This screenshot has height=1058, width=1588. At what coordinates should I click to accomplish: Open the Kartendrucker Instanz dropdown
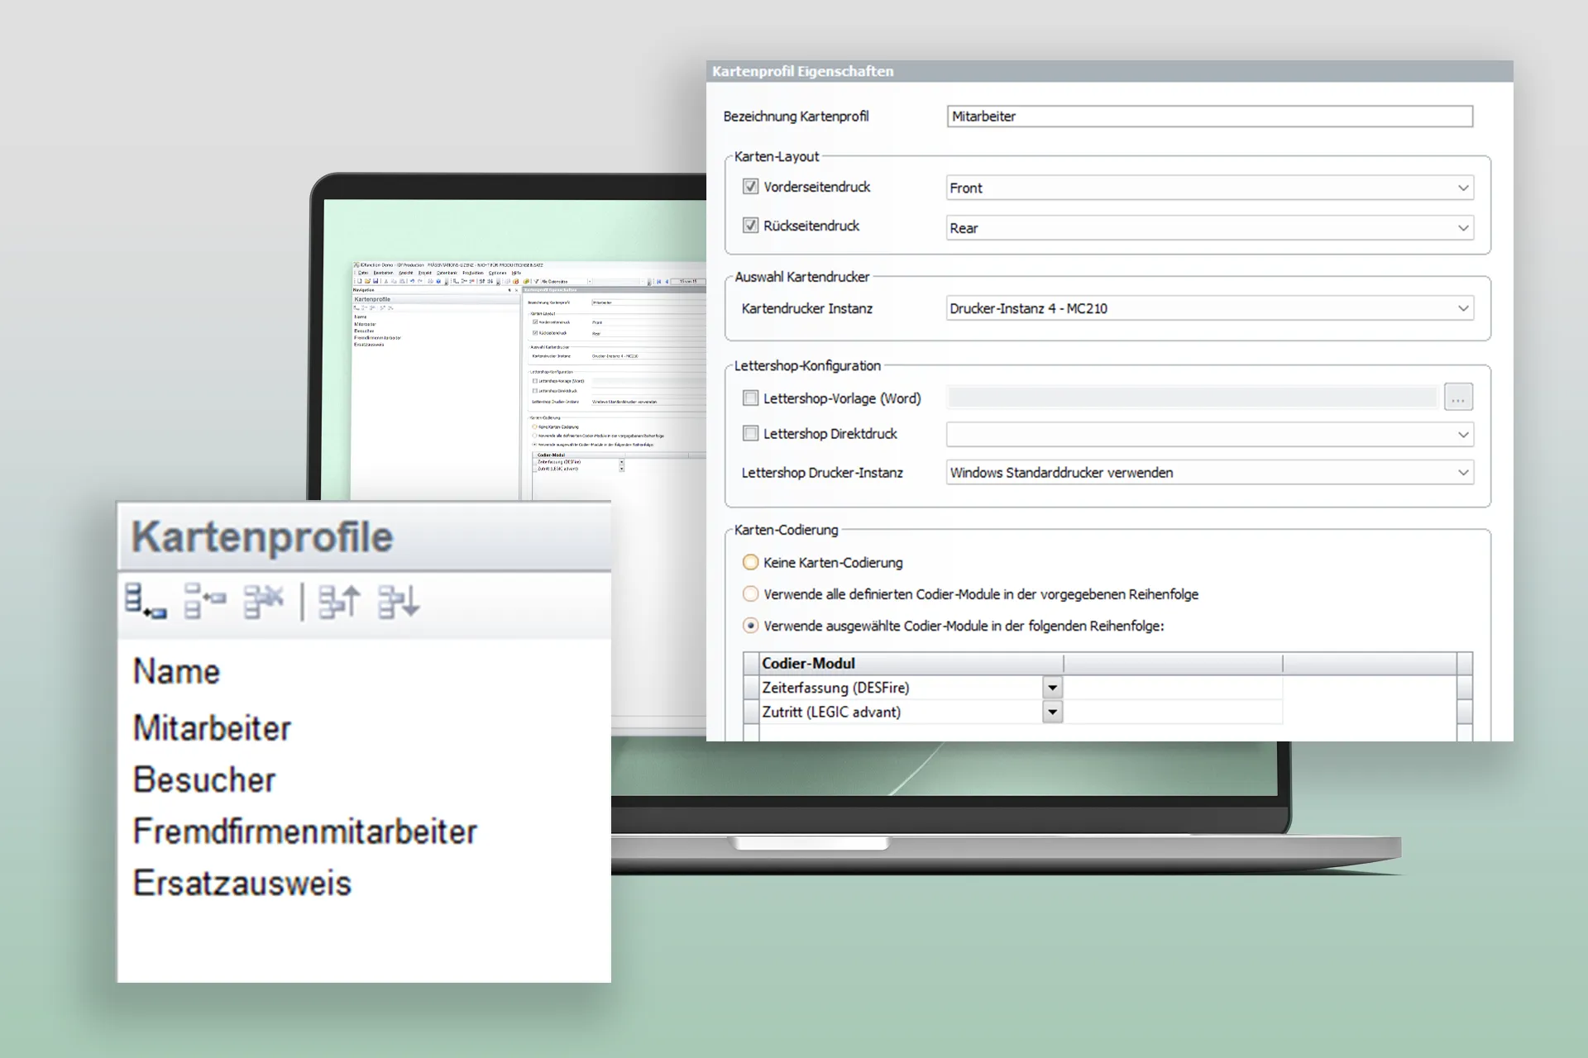tap(1209, 308)
